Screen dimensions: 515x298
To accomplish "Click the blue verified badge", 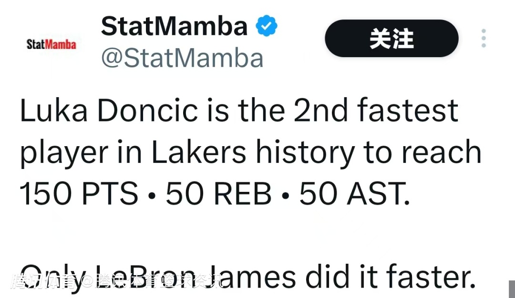I will click(267, 26).
